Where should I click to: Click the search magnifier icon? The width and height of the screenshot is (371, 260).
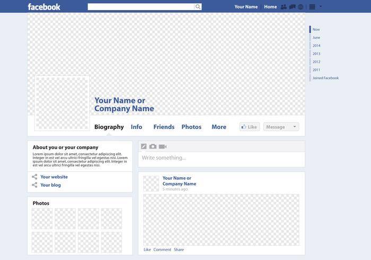click(198, 7)
